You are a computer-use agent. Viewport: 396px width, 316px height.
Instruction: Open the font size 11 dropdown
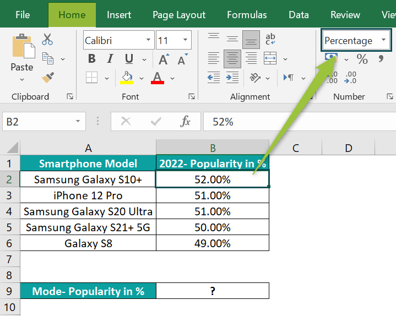point(186,40)
